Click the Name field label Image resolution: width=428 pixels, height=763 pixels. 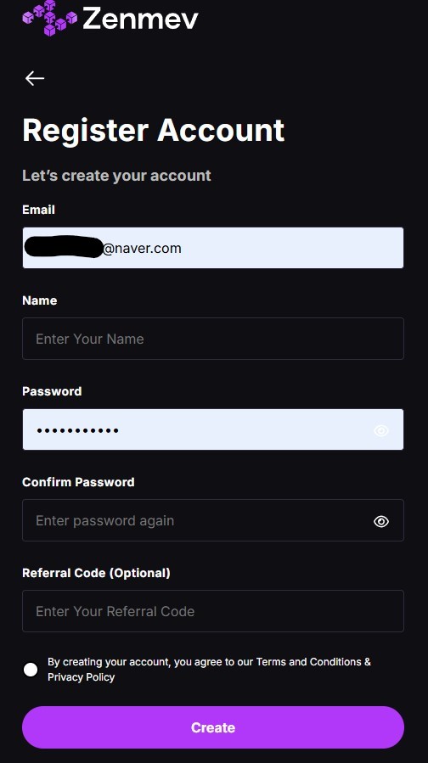[39, 300]
